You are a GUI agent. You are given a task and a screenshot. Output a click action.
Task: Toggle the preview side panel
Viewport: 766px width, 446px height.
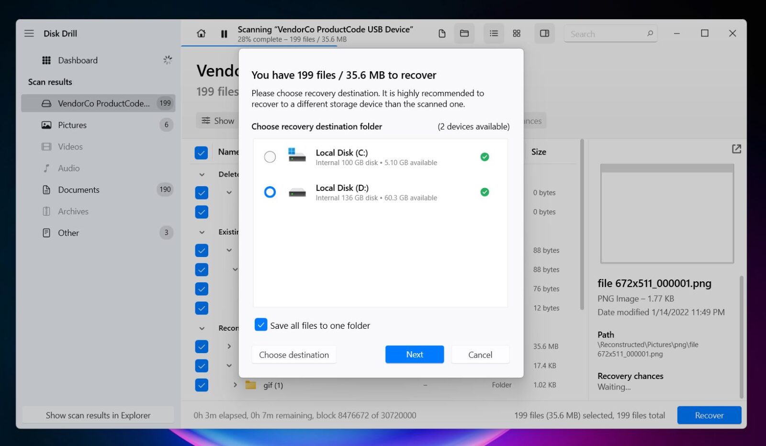(x=544, y=33)
